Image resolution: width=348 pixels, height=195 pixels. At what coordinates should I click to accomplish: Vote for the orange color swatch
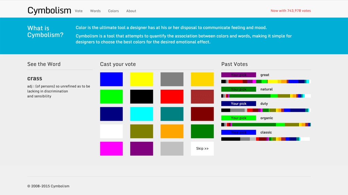tap(172, 131)
